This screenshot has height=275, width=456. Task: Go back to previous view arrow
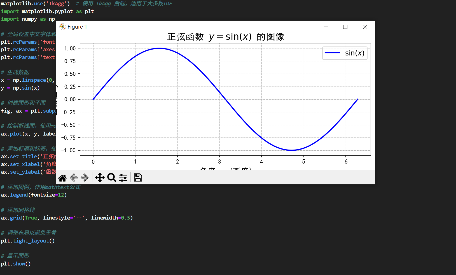pyautogui.click(x=74, y=178)
